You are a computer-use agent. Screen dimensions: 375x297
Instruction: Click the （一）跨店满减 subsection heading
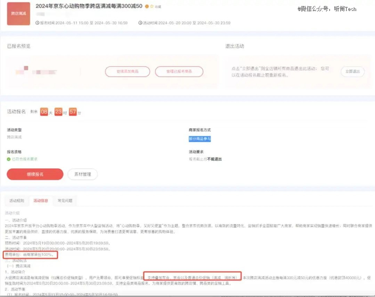(19, 266)
